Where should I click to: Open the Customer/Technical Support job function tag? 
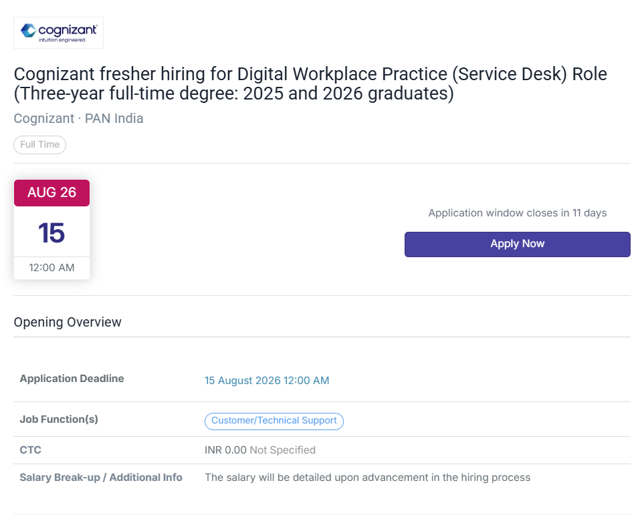click(274, 421)
